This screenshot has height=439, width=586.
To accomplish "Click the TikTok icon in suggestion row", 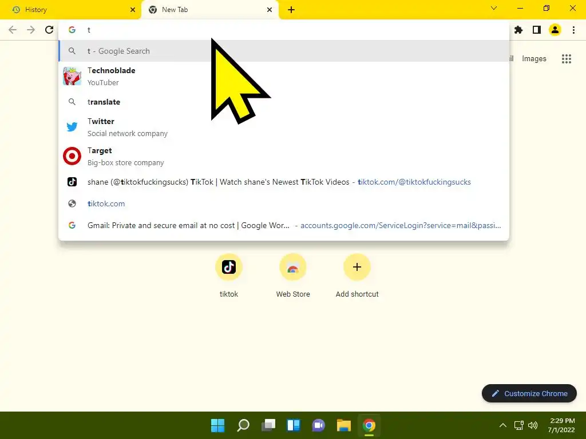I will tap(72, 182).
